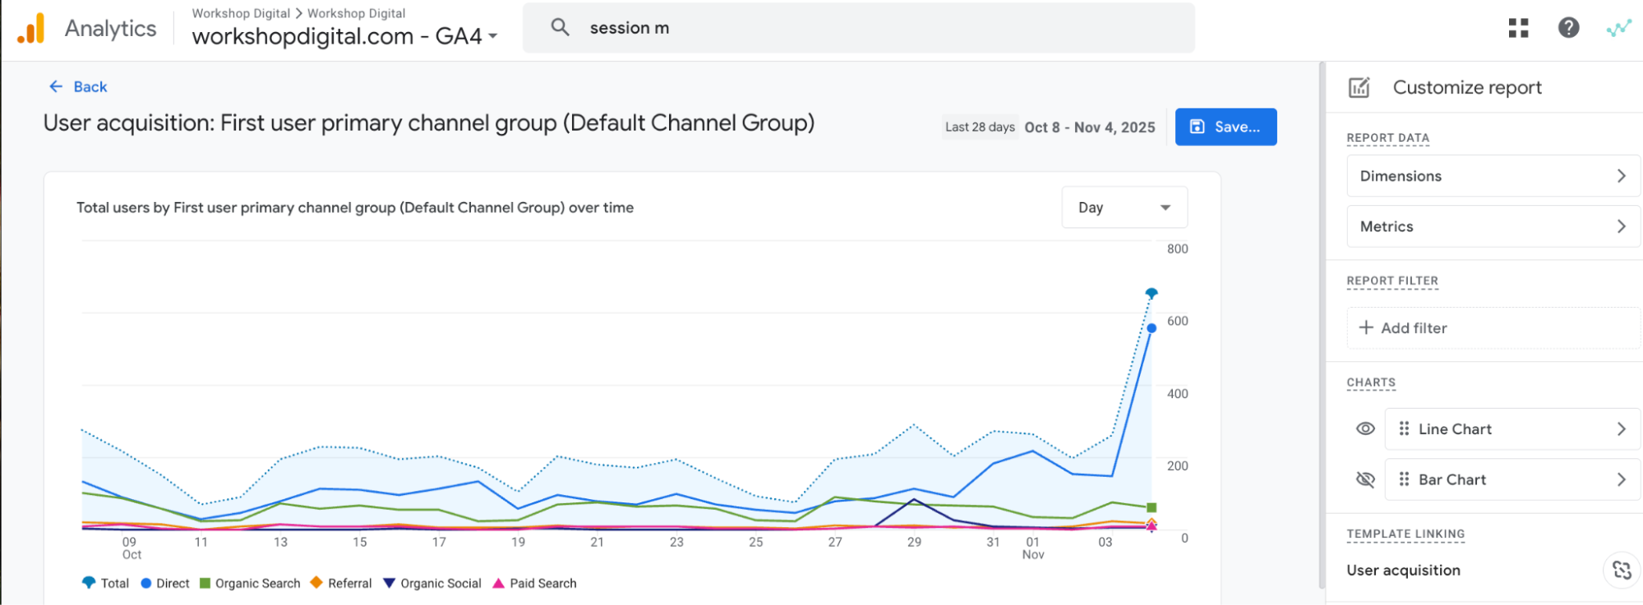Click the report title User acquisition heading
Image resolution: width=1643 pixels, height=605 pixels.
(x=429, y=123)
